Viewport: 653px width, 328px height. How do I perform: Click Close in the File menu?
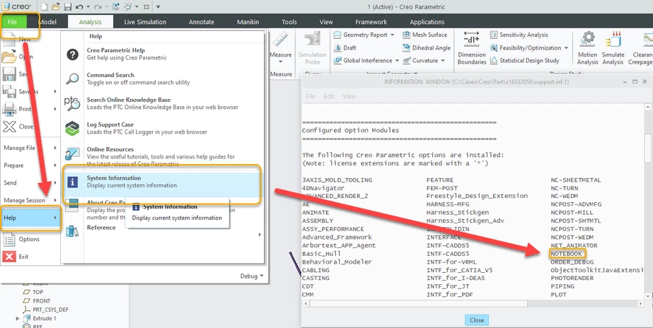click(30, 127)
